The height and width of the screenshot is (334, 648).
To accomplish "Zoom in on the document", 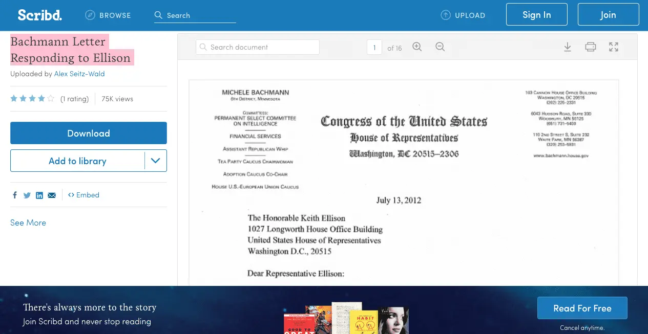I will click(x=417, y=47).
